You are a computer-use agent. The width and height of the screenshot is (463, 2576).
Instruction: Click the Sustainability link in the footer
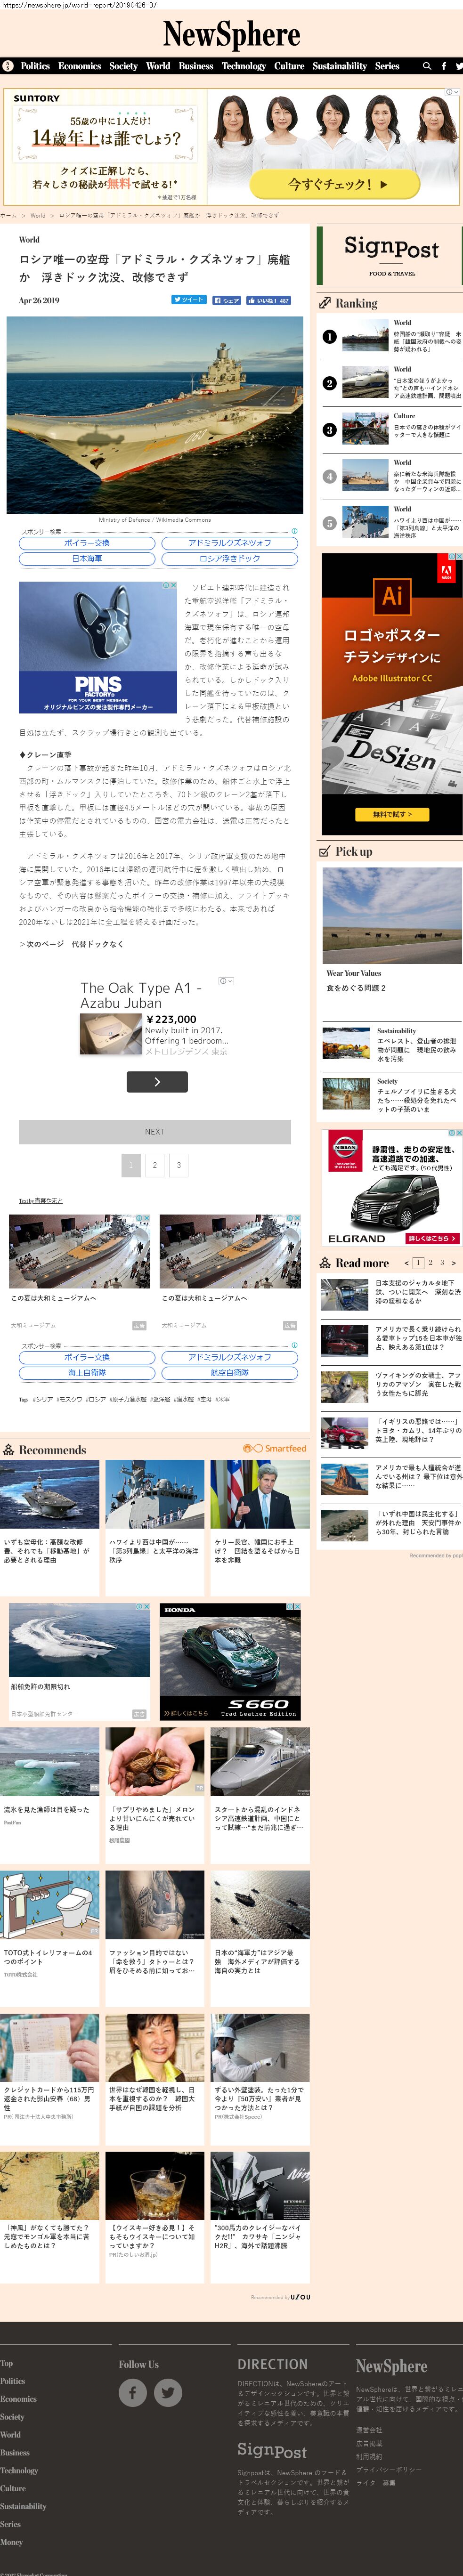(23, 2506)
